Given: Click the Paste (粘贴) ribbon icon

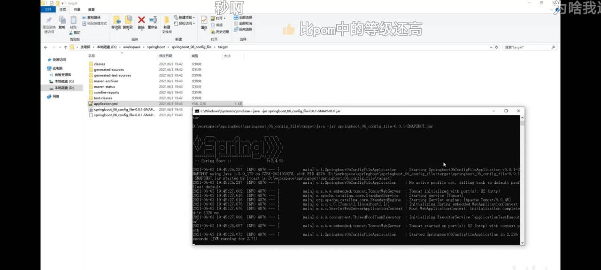Looking at the screenshot, I should [73, 20].
